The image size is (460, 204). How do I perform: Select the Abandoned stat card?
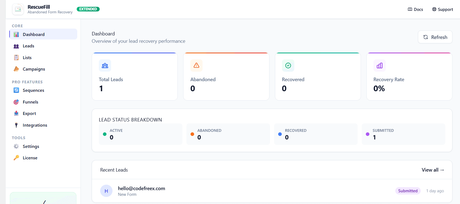[226, 77]
